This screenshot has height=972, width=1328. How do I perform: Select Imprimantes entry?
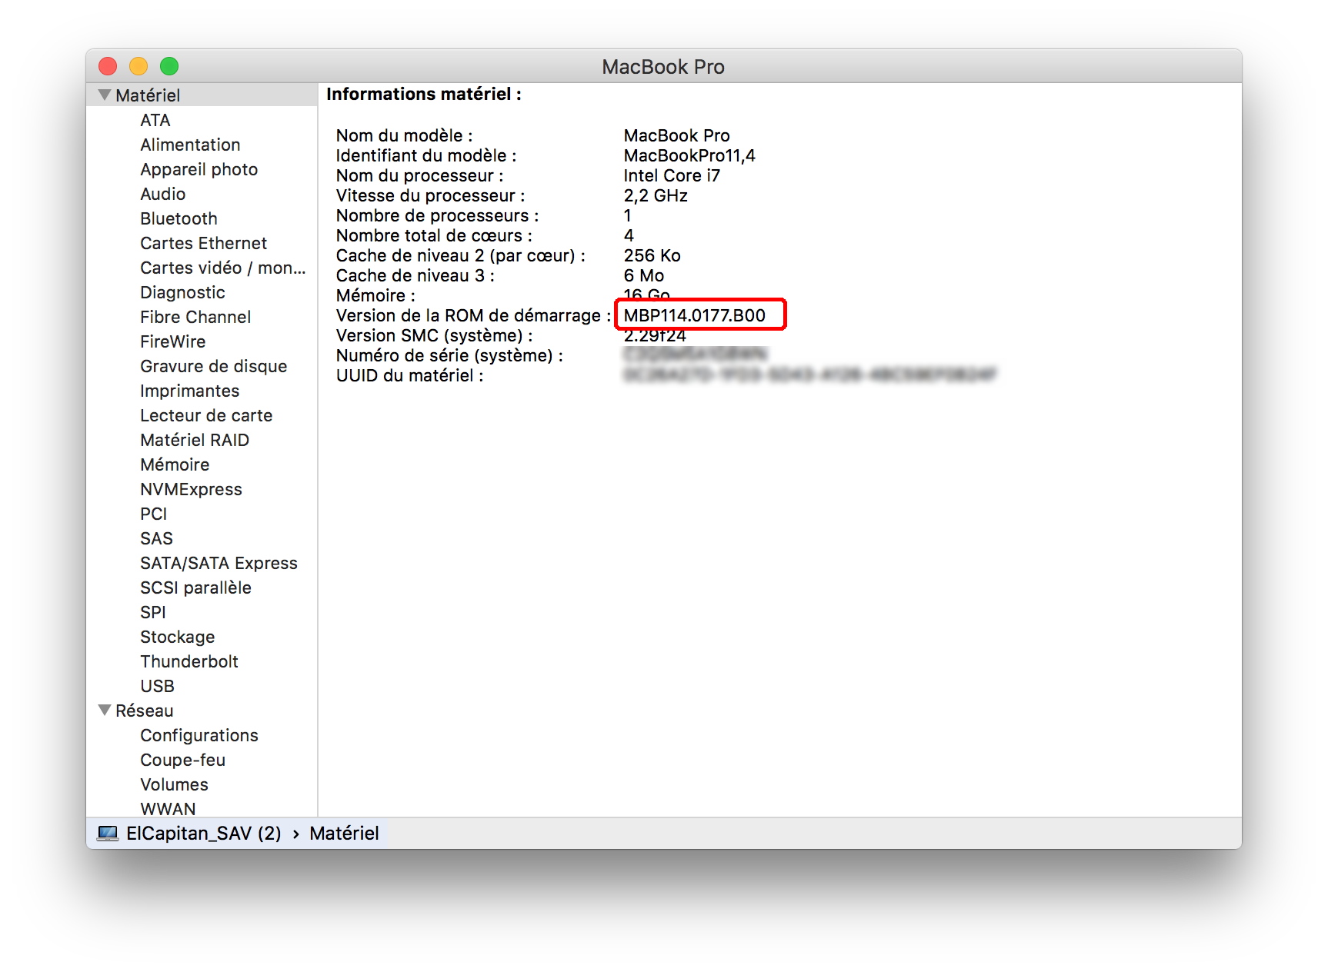pyautogui.click(x=189, y=391)
